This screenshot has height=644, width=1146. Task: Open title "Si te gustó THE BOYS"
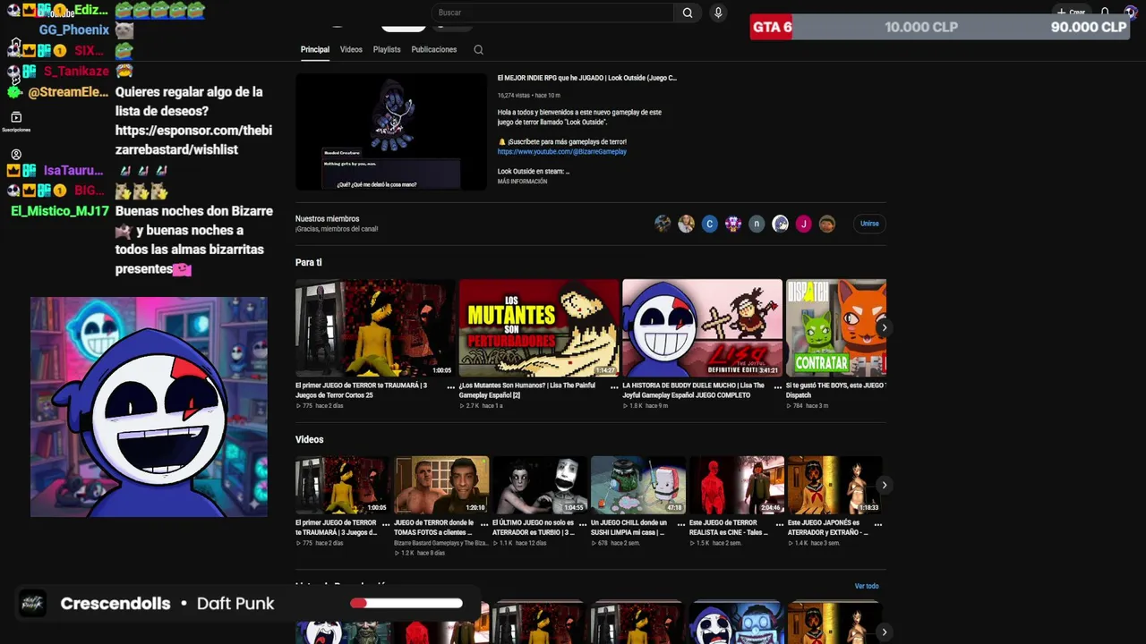(x=836, y=390)
